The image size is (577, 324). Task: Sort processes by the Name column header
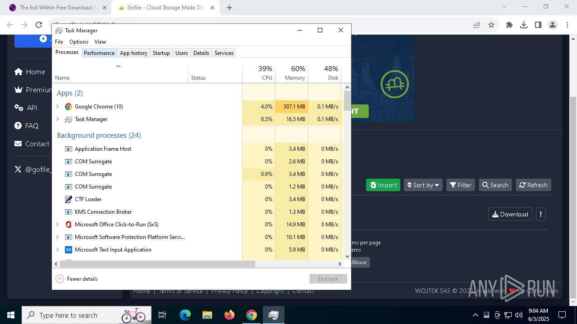pyautogui.click(x=120, y=74)
